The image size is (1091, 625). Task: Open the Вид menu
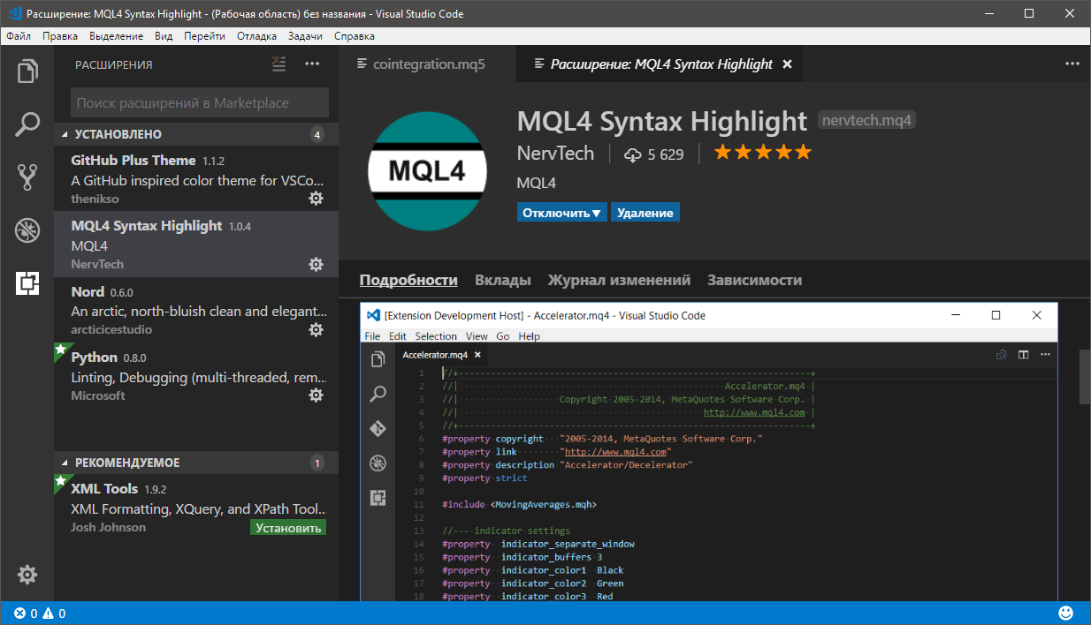pyautogui.click(x=164, y=36)
